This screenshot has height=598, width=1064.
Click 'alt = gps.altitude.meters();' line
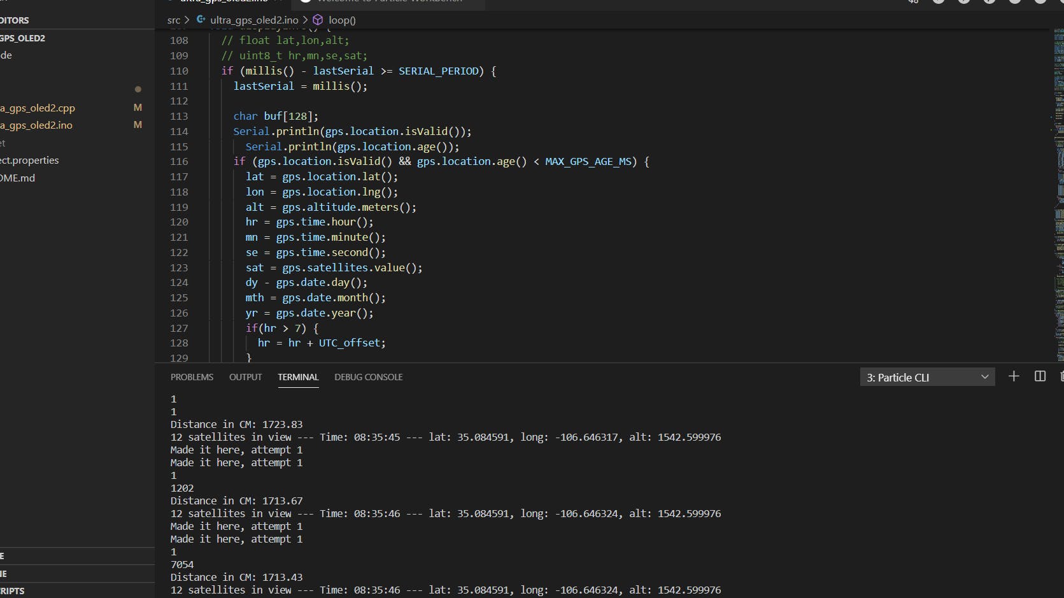(331, 207)
